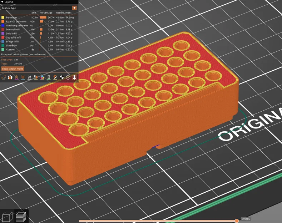Screen dimensions: 282x223
Task: Click total print time 3h45m
Action: (18, 64)
